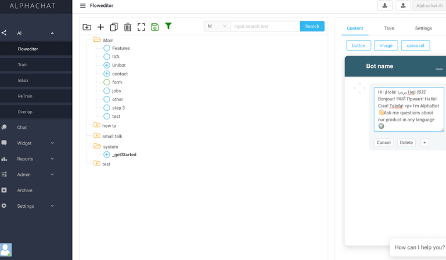Screen dimensions: 446x260
Task: Click inside the greeting message textarea
Action: coord(409,110)
